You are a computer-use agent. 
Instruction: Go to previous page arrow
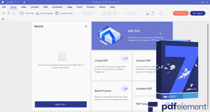123,13
